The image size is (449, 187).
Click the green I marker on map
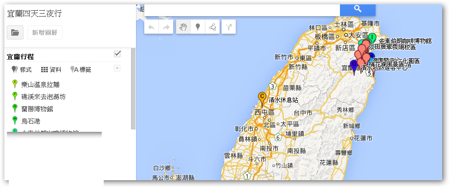coord(372,38)
